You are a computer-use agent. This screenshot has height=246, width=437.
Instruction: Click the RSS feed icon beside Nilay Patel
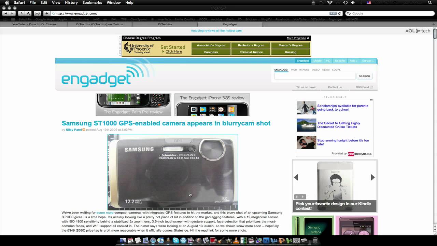84,130
